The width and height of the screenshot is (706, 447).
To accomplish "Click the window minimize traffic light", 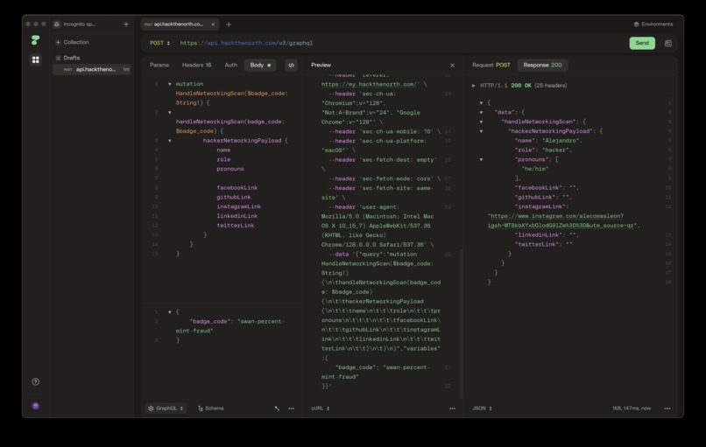I will 36,24.
